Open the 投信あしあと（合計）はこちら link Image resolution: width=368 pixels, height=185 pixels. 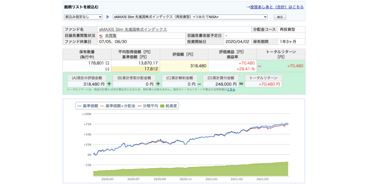(x=277, y=7)
